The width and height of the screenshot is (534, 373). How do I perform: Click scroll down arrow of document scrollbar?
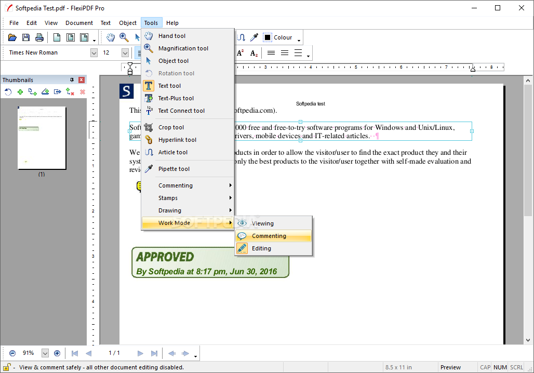(528, 340)
